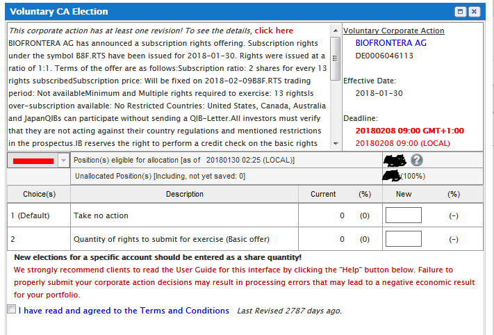Click the ISIN DE0006046113 text
This screenshot has width=494, height=335.
384,56
